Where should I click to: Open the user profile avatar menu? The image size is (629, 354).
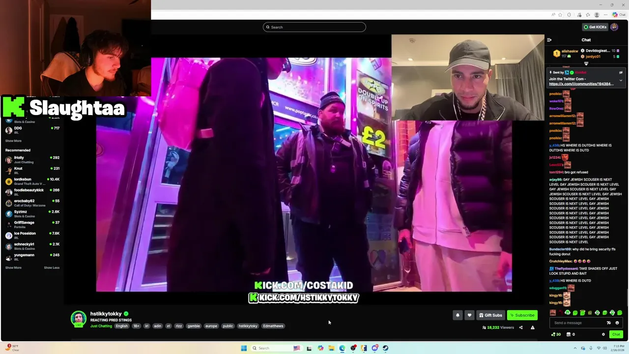coord(614,27)
